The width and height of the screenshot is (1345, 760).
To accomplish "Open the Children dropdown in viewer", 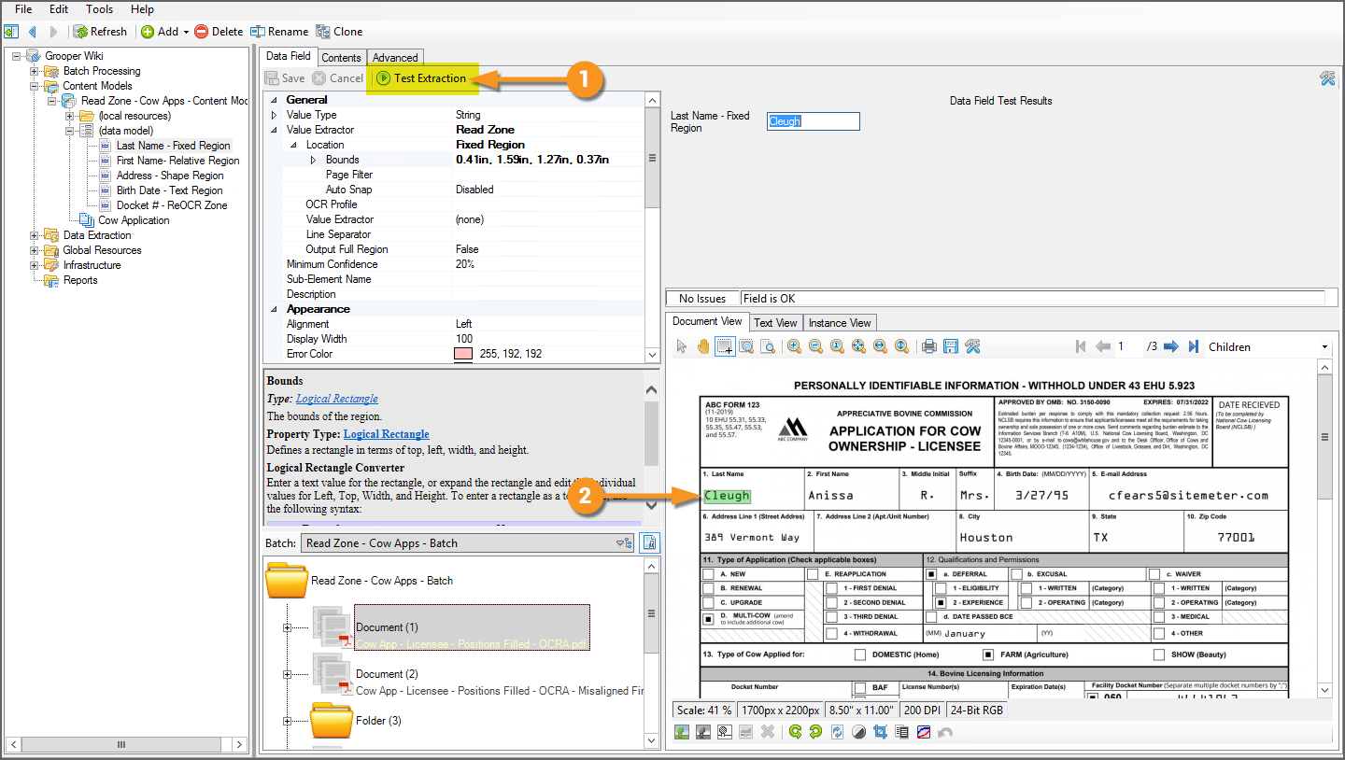I will click(x=1324, y=347).
